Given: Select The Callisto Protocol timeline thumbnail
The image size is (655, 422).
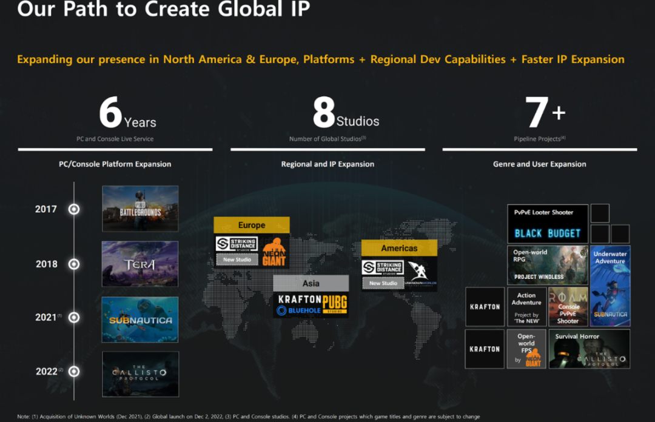Looking at the screenshot, I should pyautogui.click(x=140, y=374).
